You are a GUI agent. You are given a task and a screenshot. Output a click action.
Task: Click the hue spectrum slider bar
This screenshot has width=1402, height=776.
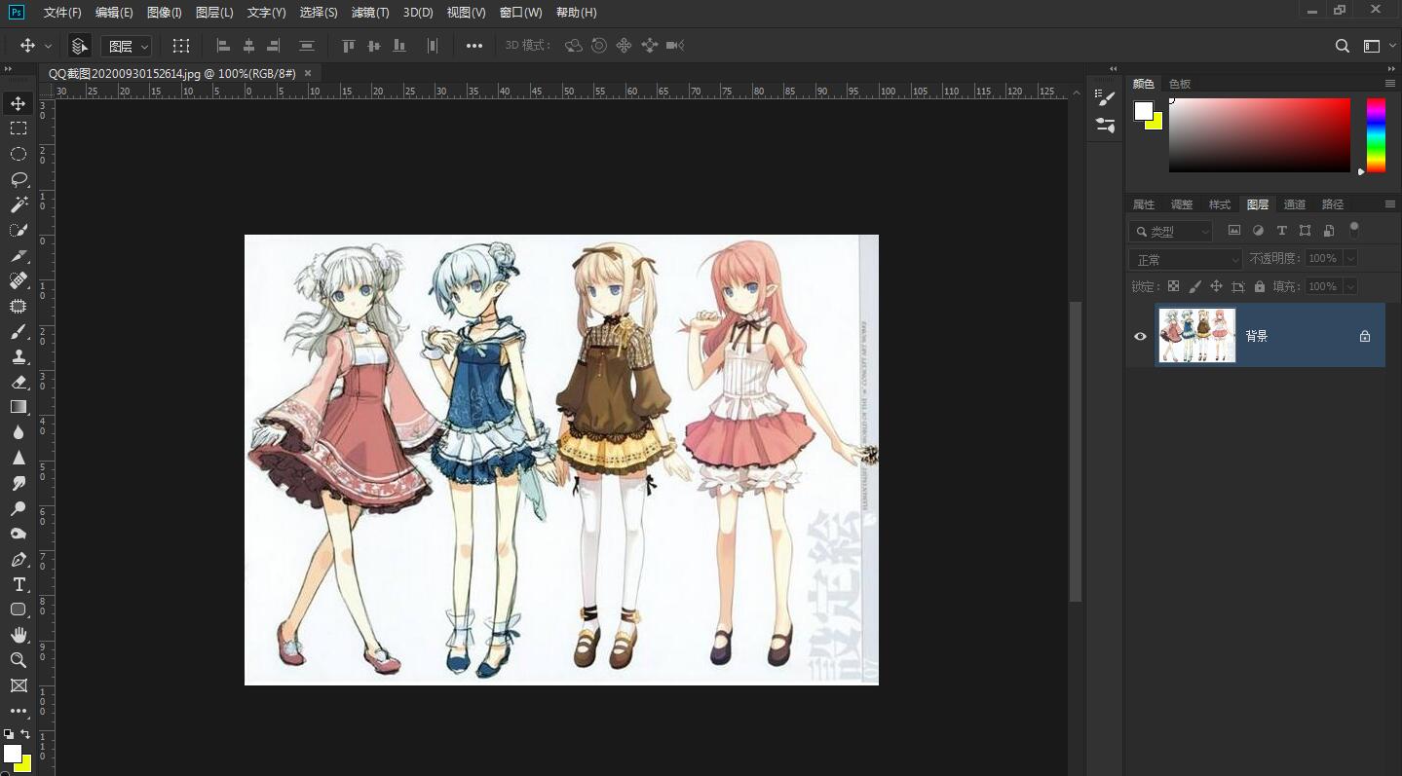click(1376, 135)
